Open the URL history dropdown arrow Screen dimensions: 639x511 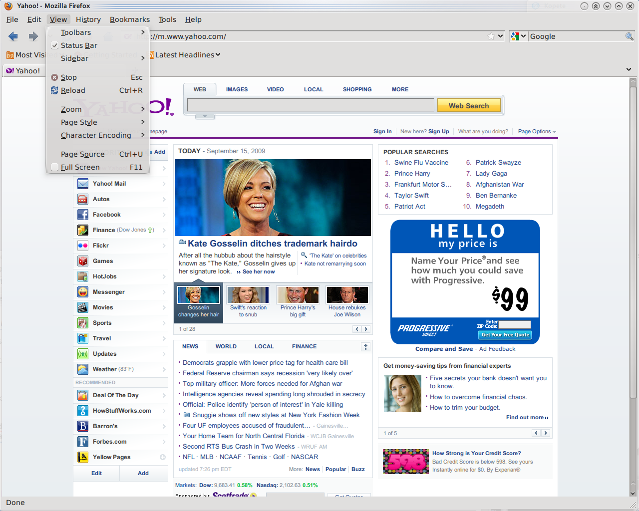coord(501,36)
